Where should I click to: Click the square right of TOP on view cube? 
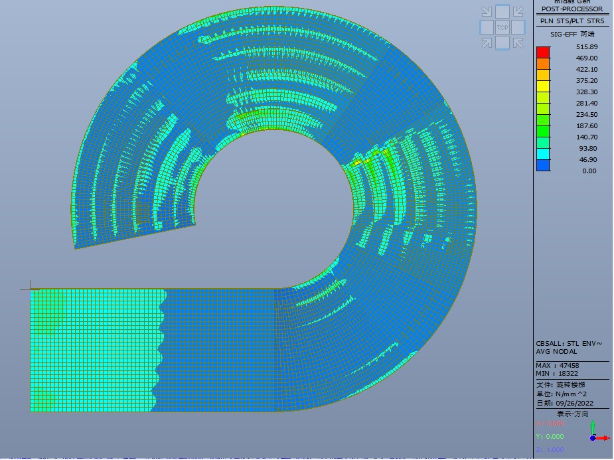pyautogui.click(x=518, y=27)
